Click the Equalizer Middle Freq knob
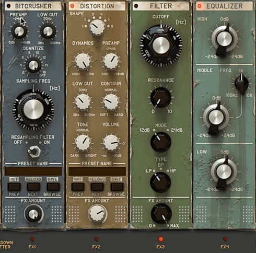The image size is (256, 253). pyautogui.click(x=241, y=83)
